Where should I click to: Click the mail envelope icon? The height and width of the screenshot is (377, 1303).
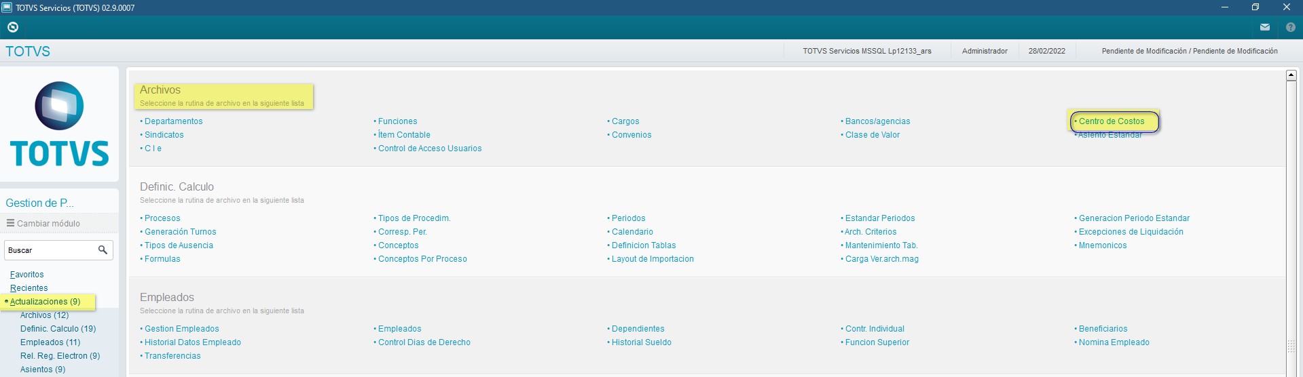(x=1264, y=27)
